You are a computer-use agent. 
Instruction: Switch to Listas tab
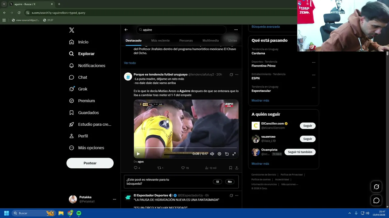point(232,41)
